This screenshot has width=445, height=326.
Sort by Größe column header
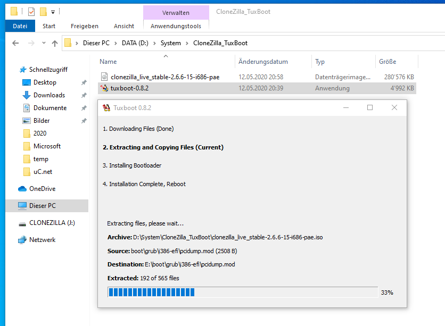(388, 62)
